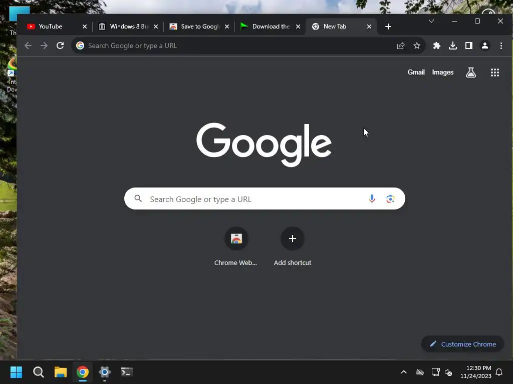The width and height of the screenshot is (513, 384).
Task: Open the Windows Start menu
Action: click(17, 372)
